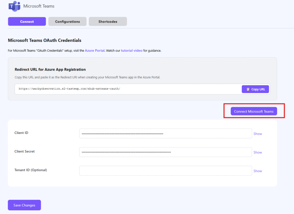Save settings with Save Changes button
294x214 pixels.
point(24,205)
